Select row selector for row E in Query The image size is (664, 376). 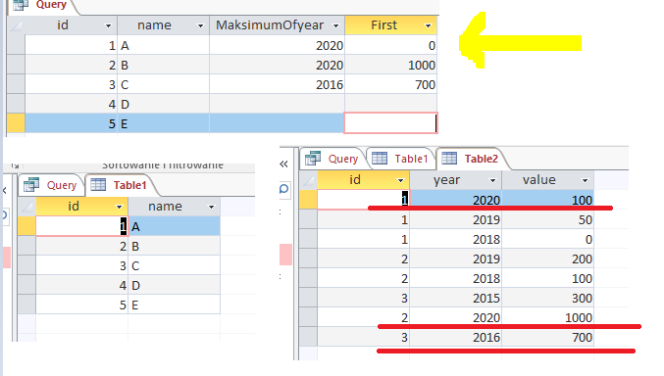16,123
